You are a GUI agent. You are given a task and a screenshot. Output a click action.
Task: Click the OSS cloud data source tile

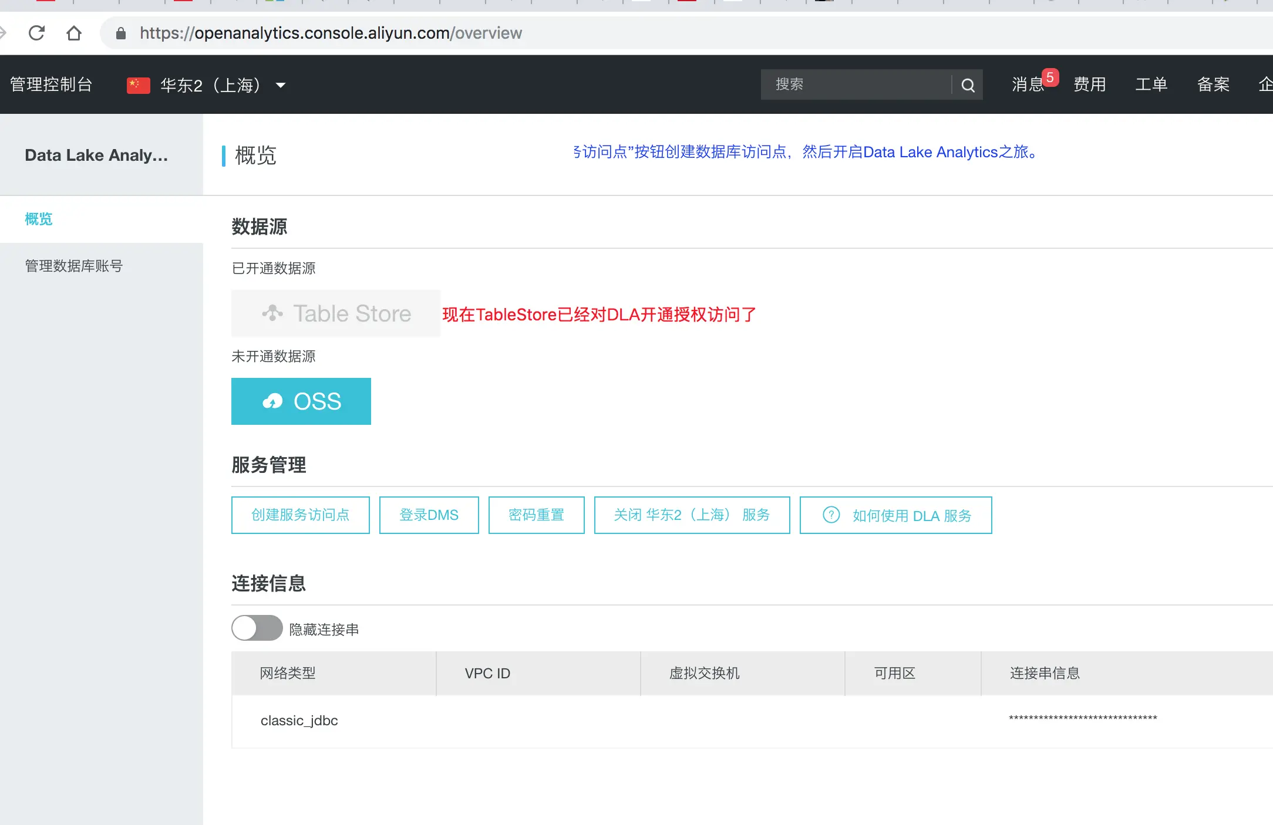coord(301,401)
